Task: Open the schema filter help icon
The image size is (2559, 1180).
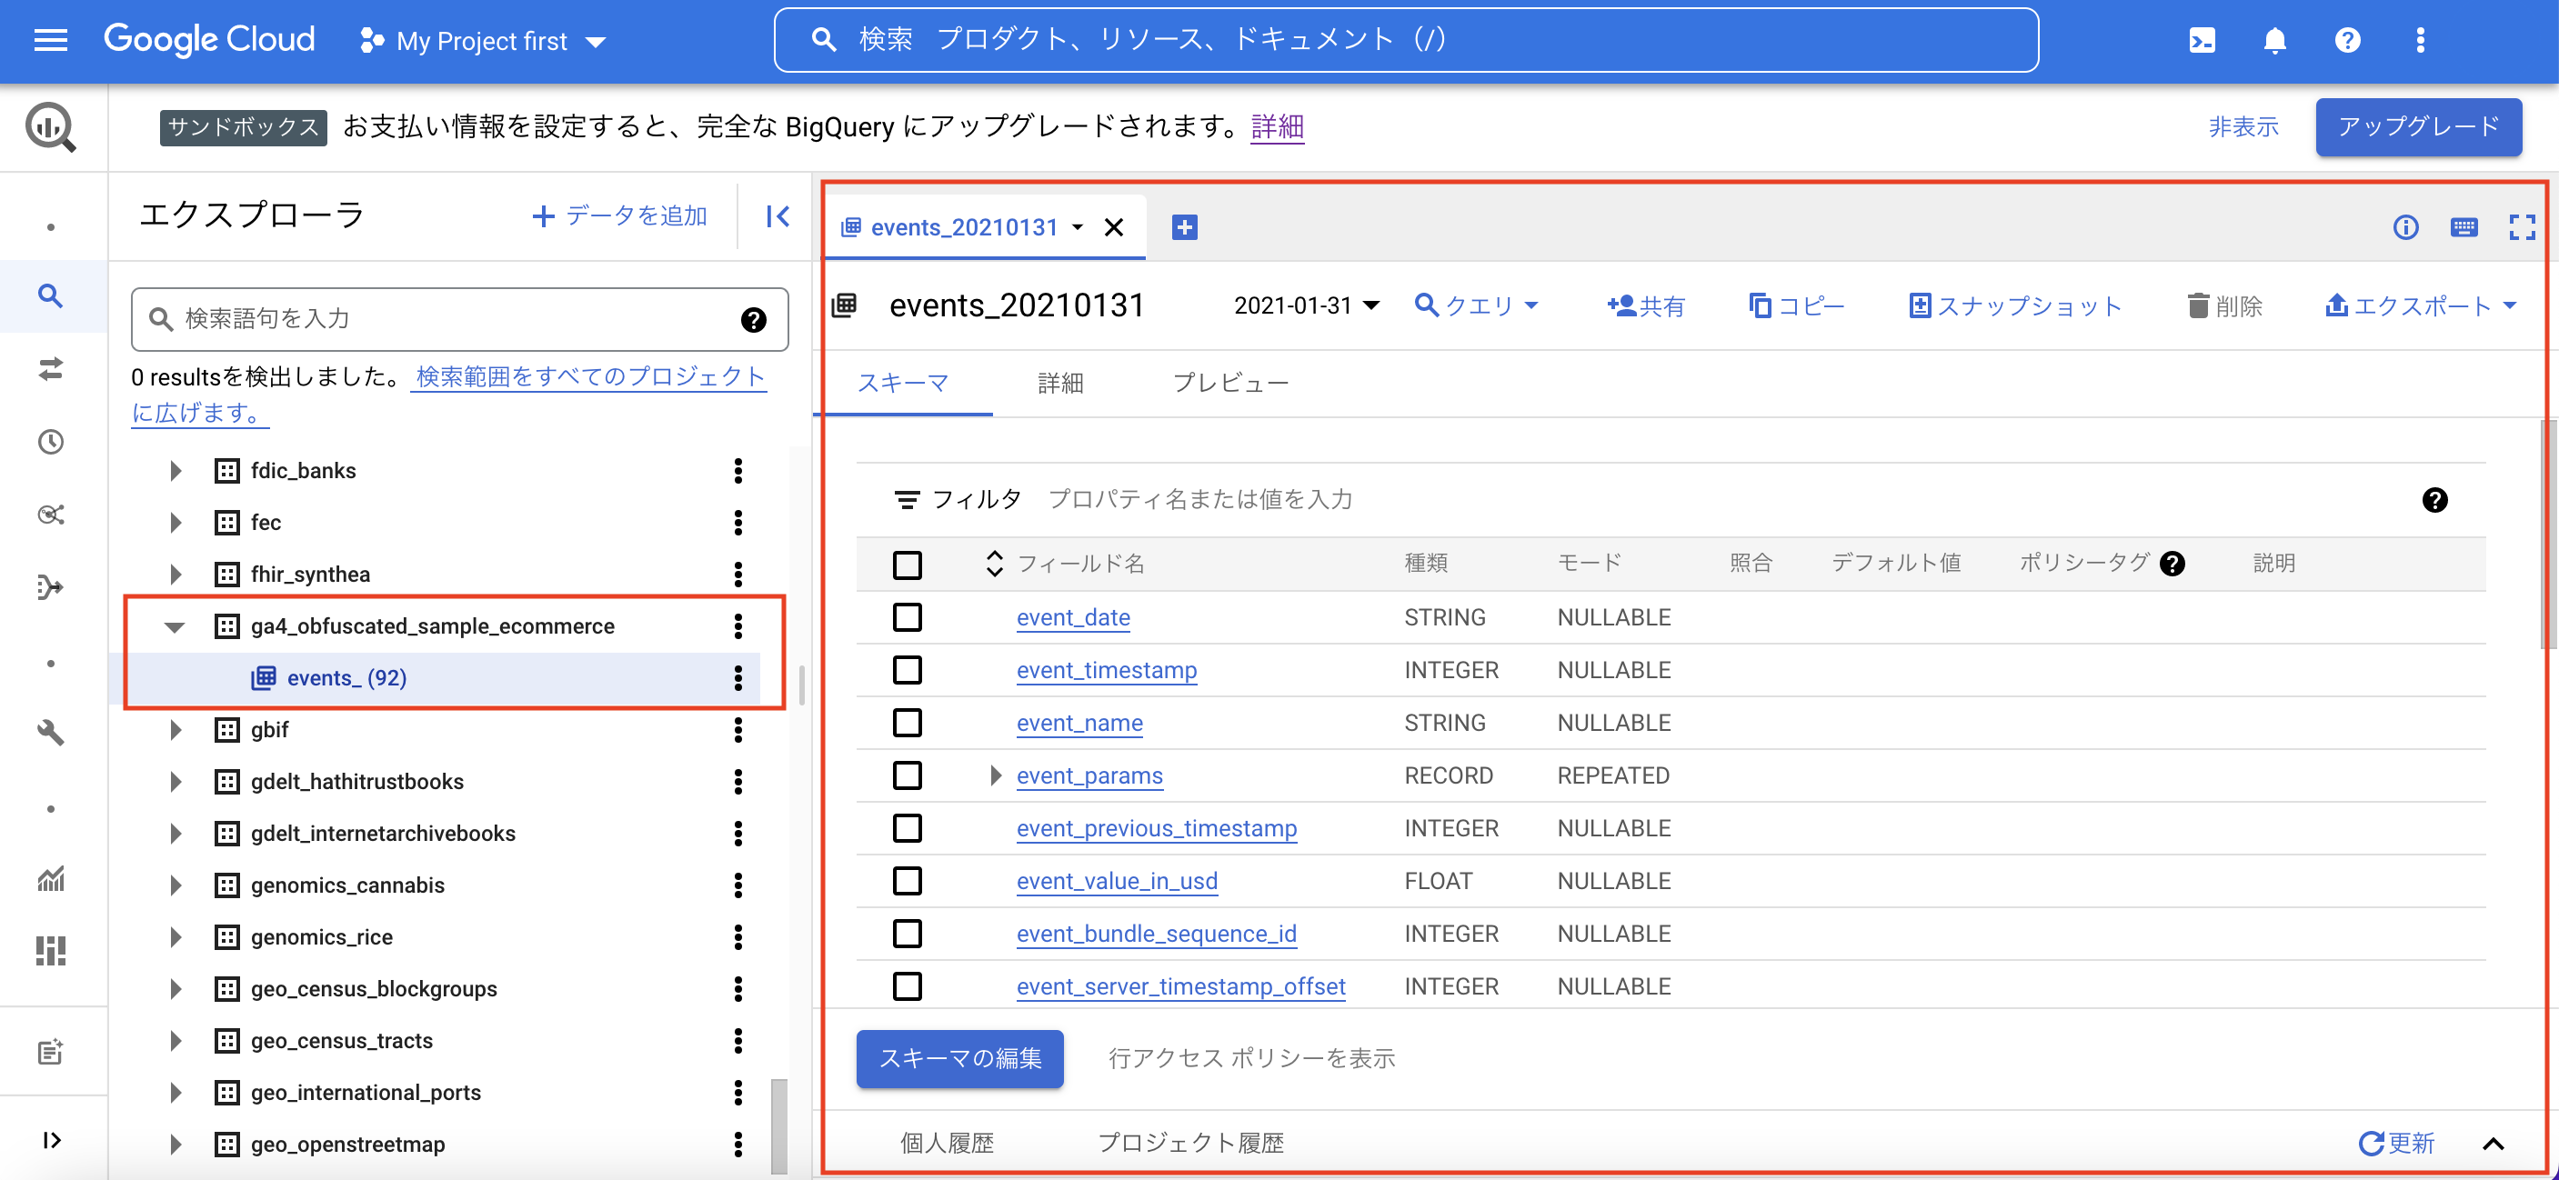Action: click(2434, 500)
